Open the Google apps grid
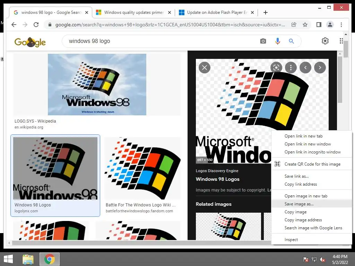355x266 pixels. [x=341, y=41]
